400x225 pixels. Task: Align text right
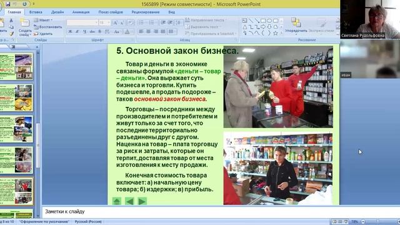tap(156, 32)
